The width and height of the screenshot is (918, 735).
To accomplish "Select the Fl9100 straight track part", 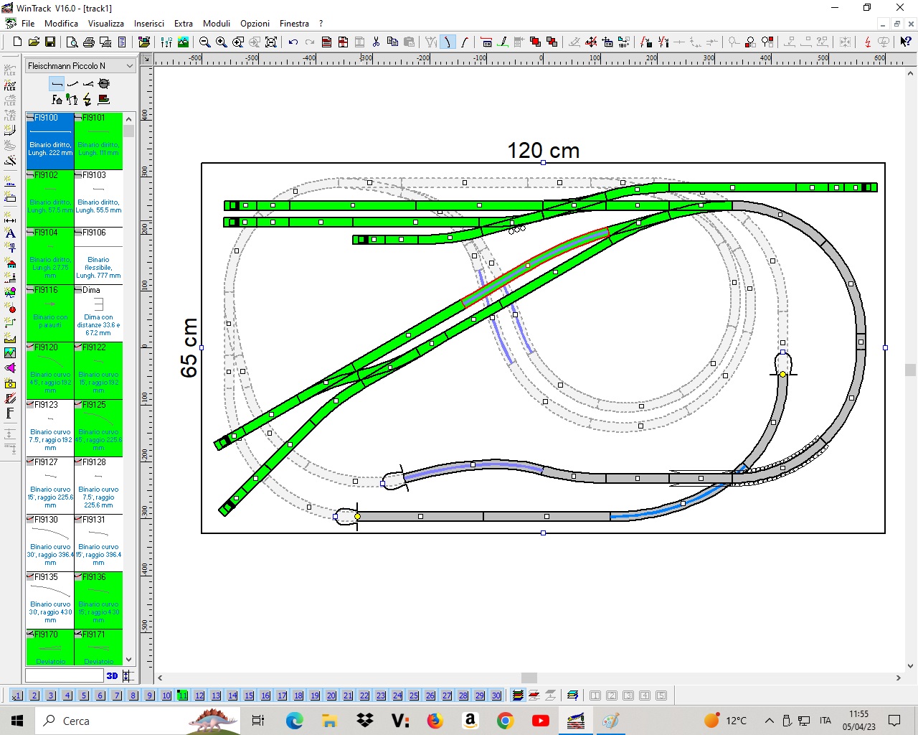I will (x=50, y=141).
